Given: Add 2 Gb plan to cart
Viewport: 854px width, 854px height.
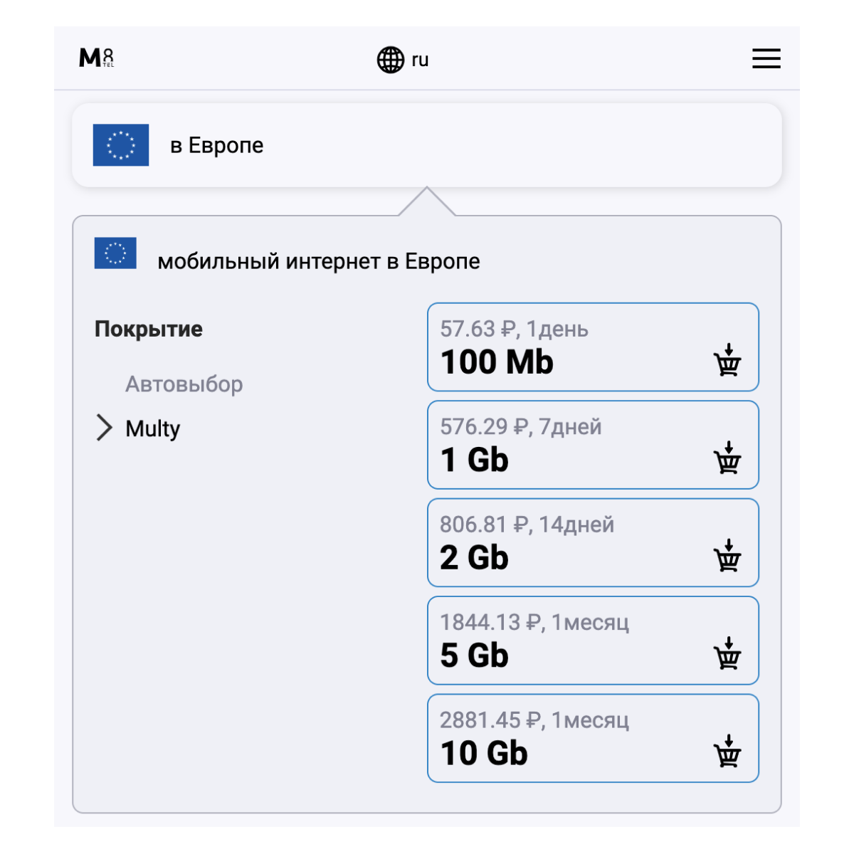Looking at the screenshot, I should (x=727, y=555).
